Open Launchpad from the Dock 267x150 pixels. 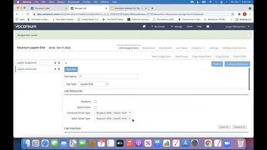point(35,143)
